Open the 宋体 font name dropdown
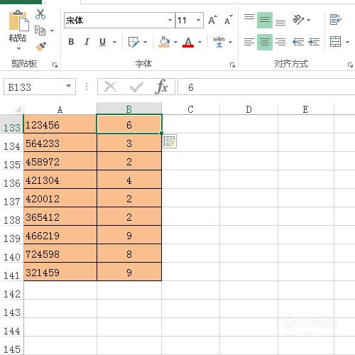This screenshot has width=355, height=355. tap(170, 21)
